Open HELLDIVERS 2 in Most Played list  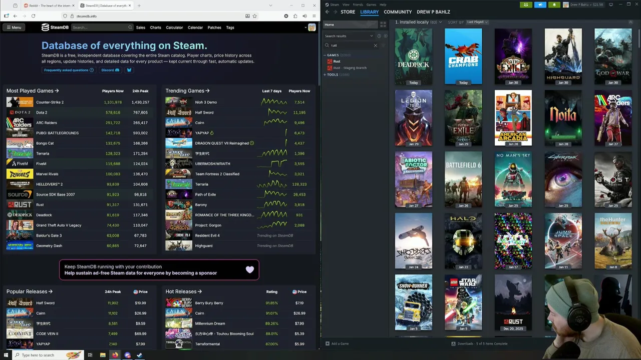coord(49,184)
